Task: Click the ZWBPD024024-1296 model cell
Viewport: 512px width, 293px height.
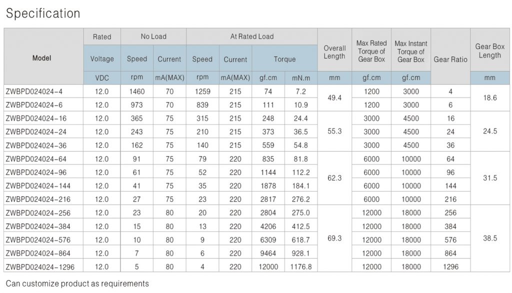Action: pyautogui.click(x=37, y=266)
